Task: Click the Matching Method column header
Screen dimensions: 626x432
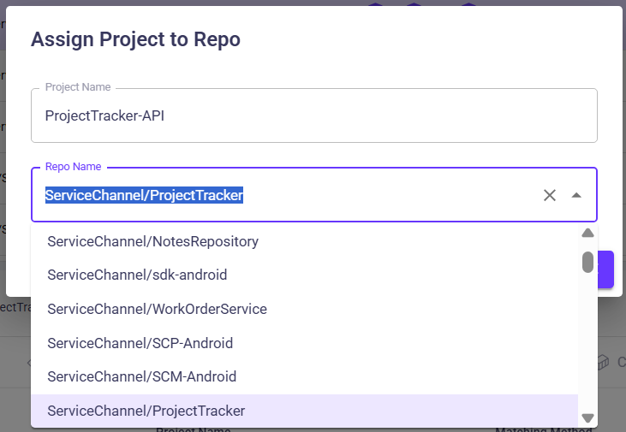Action: pos(544,429)
